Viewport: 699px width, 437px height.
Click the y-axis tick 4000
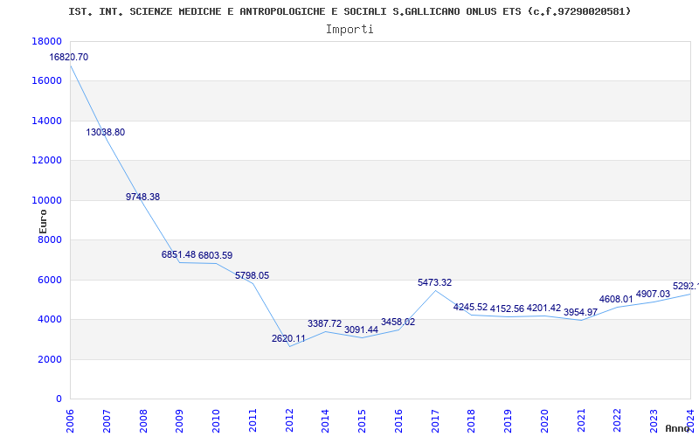[x=50, y=319]
